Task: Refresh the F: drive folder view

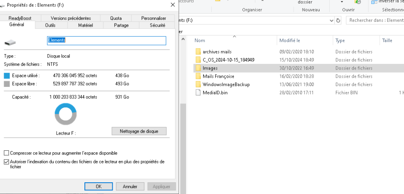Action: (338, 20)
